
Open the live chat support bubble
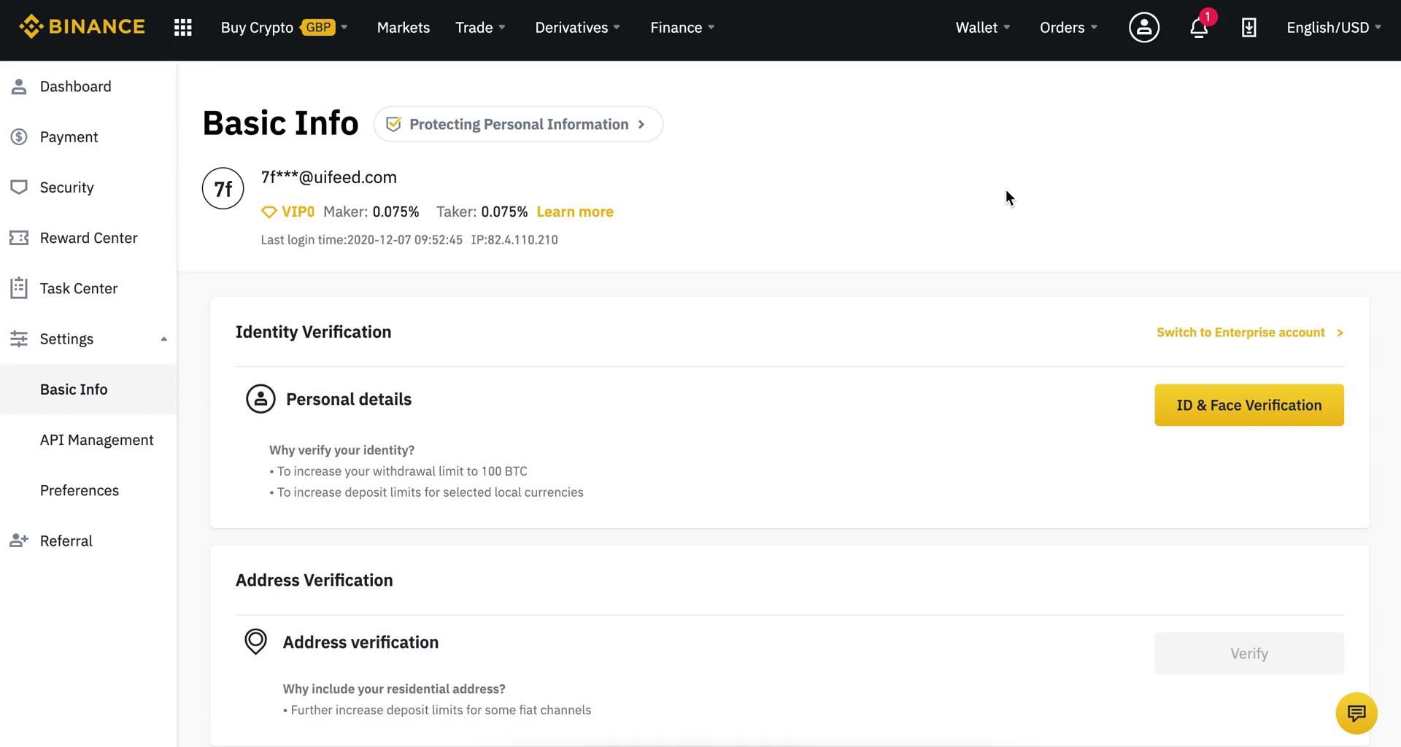1356,713
